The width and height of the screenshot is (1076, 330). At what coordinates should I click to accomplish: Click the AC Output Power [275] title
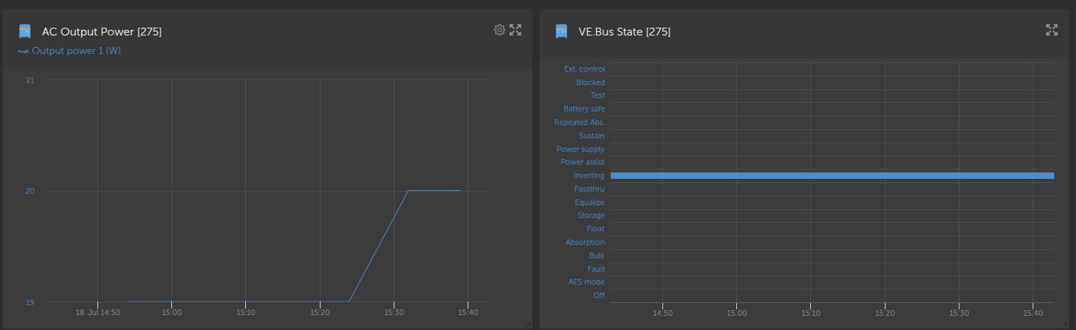pos(102,32)
